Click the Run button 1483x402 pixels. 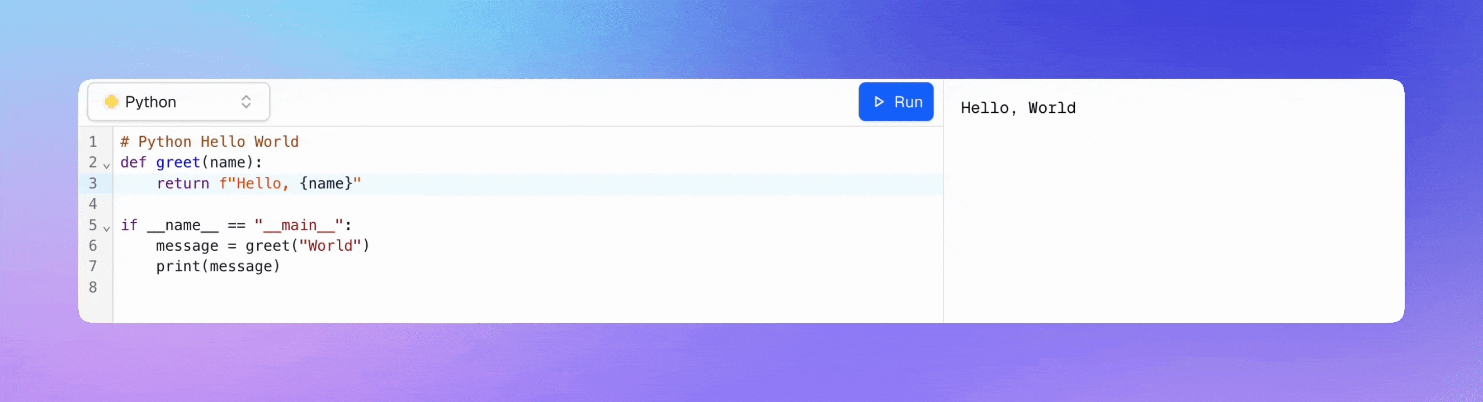tap(896, 102)
